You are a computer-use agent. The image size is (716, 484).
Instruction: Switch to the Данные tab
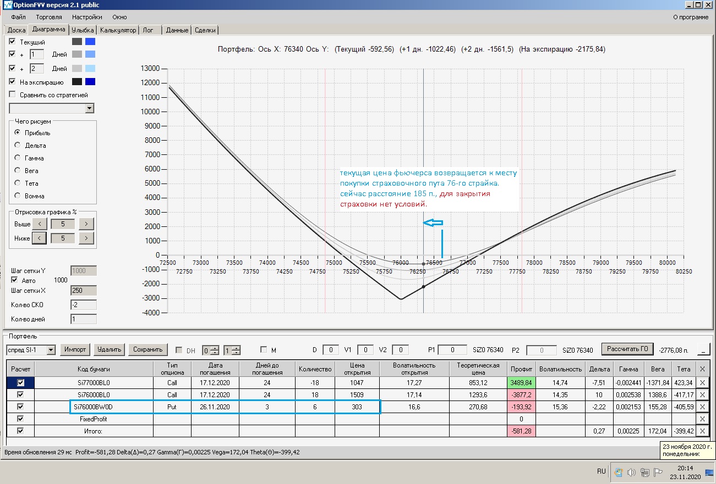pyautogui.click(x=177, y=30)
